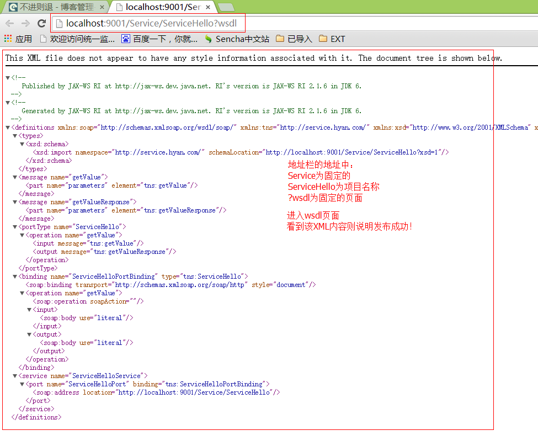Collapse the types element

[x=15, y=136]
